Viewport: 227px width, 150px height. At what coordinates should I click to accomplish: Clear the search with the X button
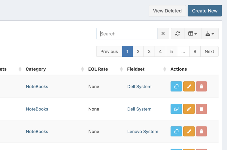(x=163, y=34)
